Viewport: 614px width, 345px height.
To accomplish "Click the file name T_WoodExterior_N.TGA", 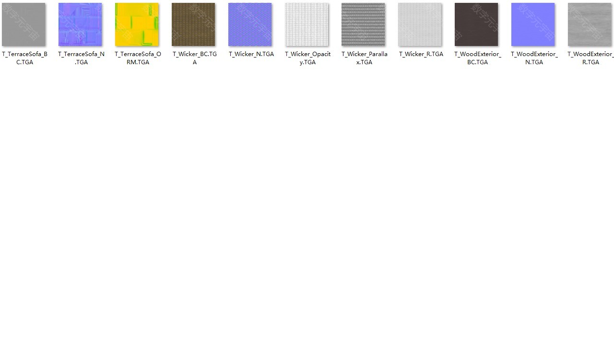I will coord(534,58).
